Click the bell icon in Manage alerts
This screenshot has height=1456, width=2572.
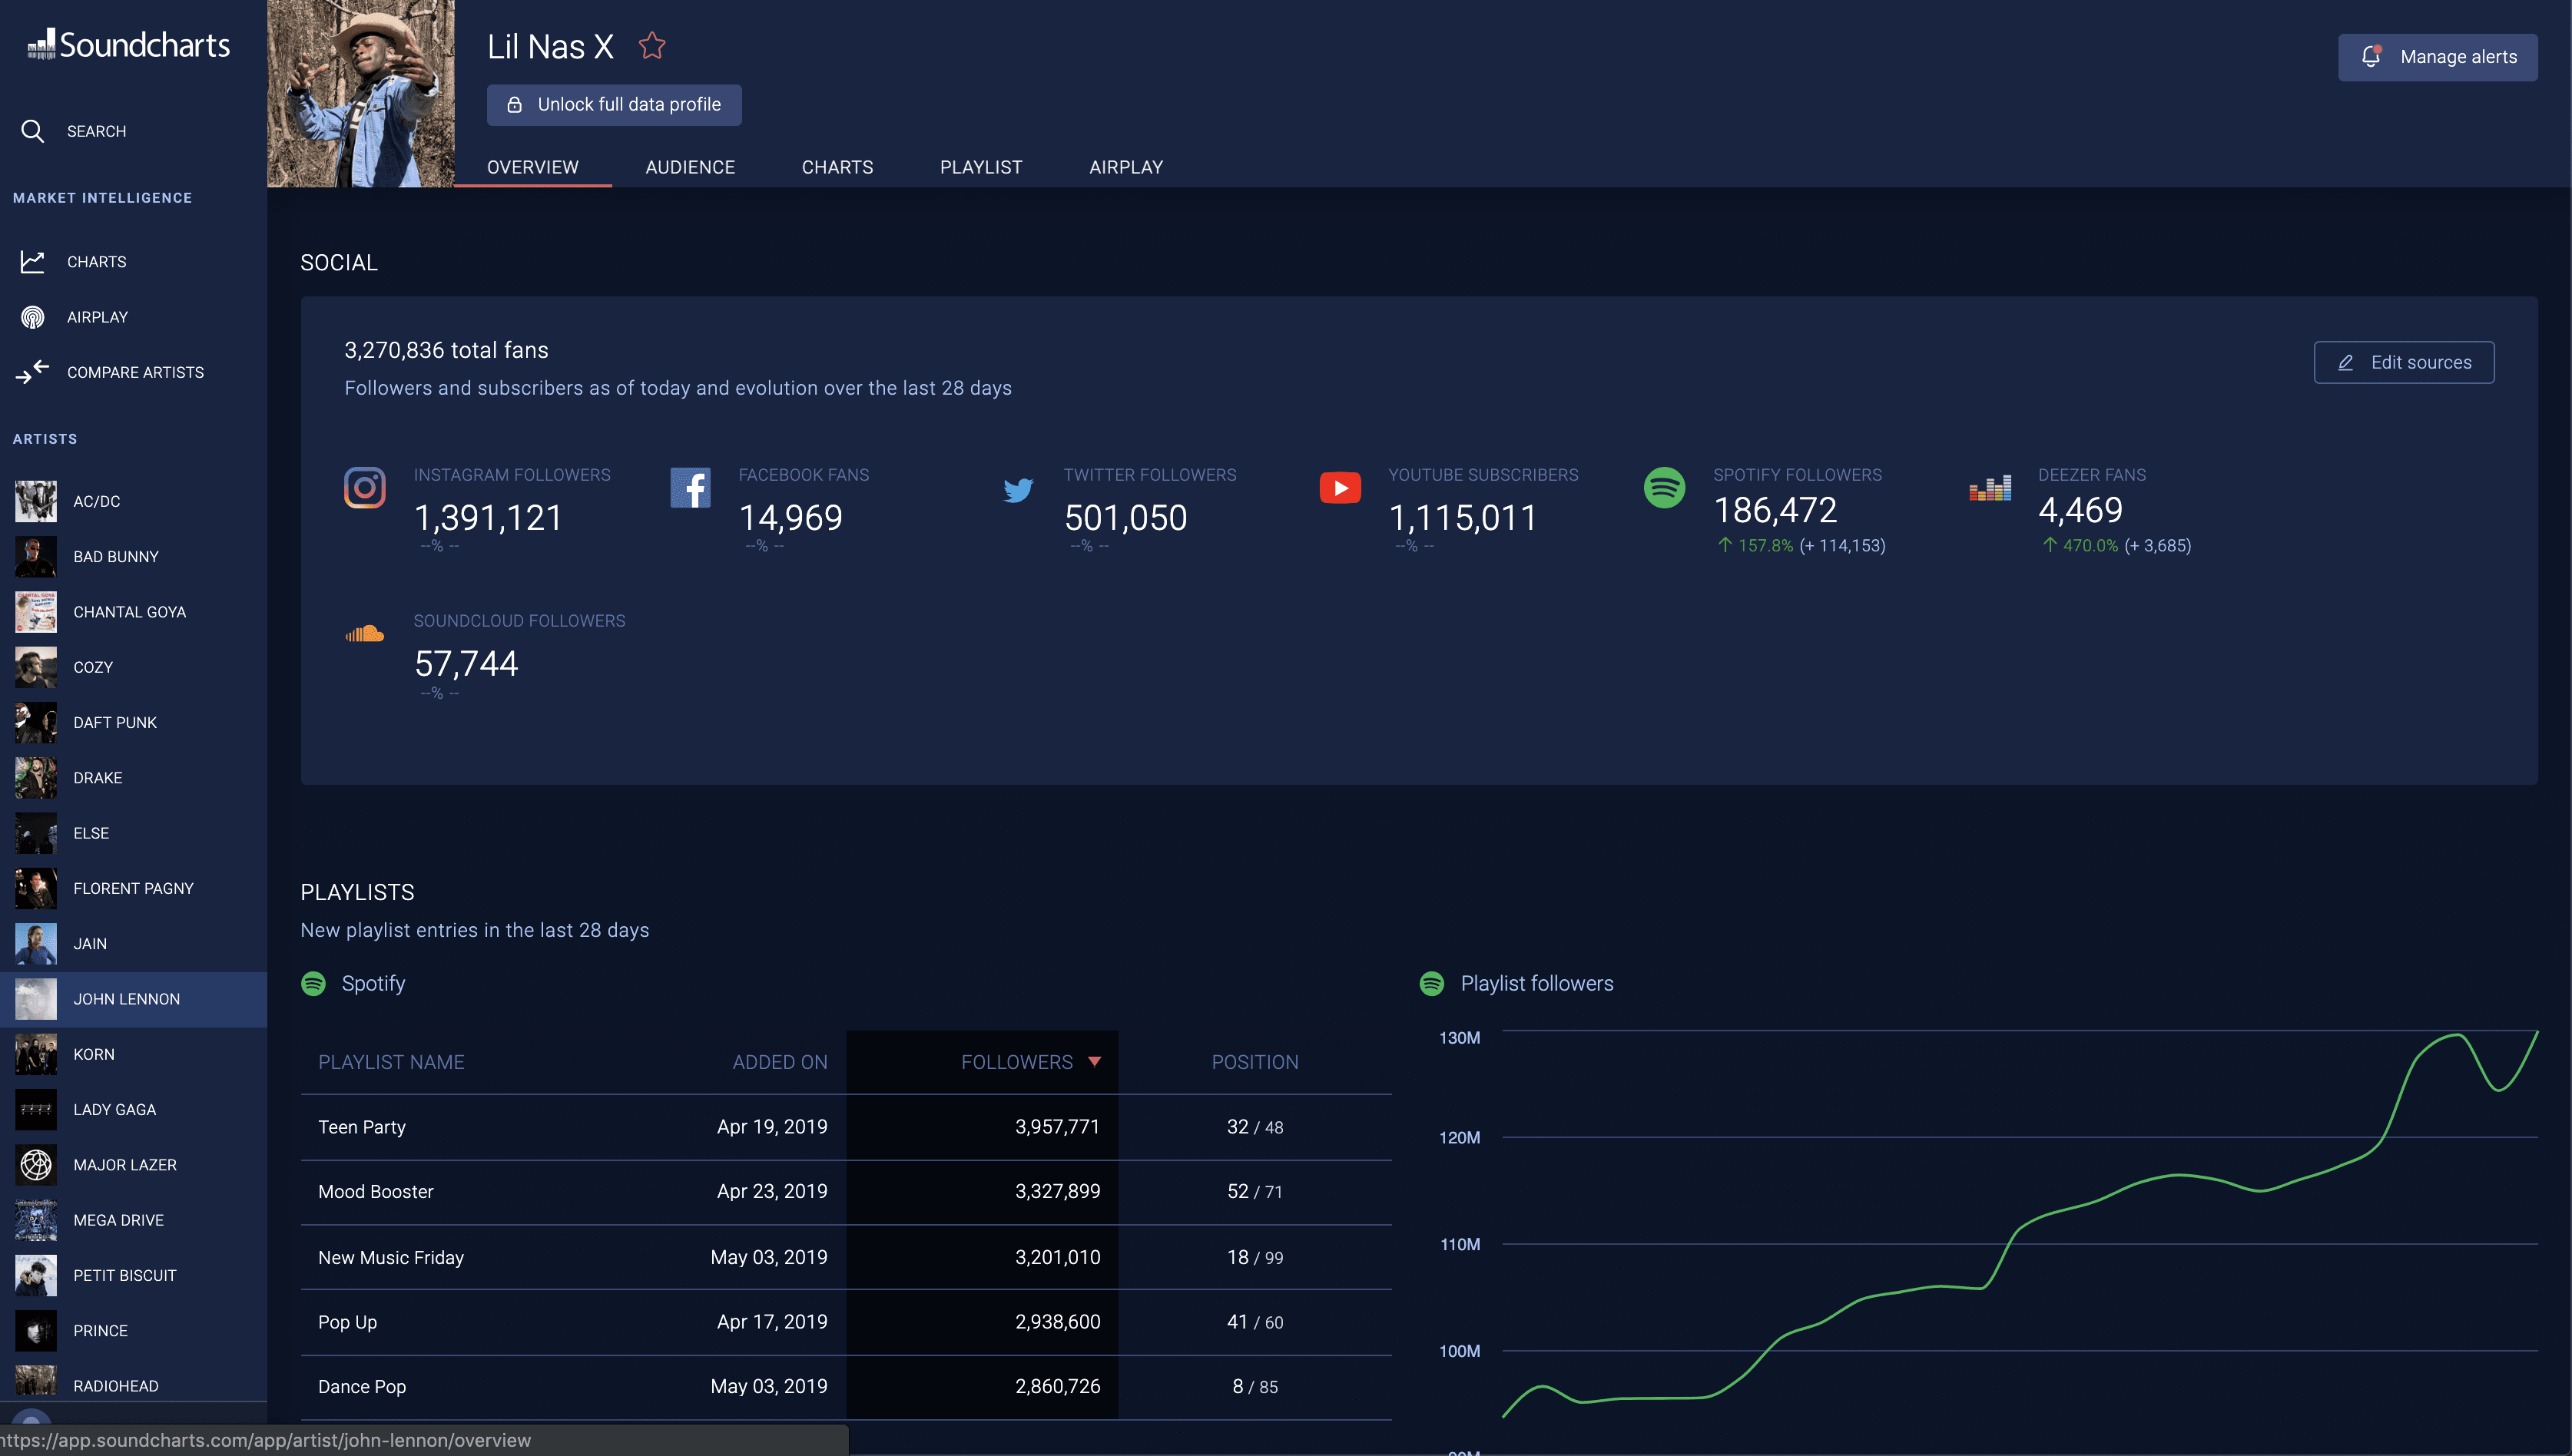2371,56
